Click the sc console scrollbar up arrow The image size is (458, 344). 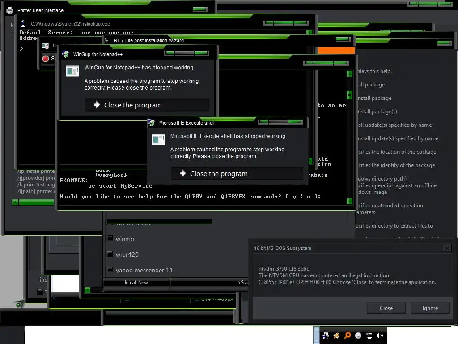point(349,73)
